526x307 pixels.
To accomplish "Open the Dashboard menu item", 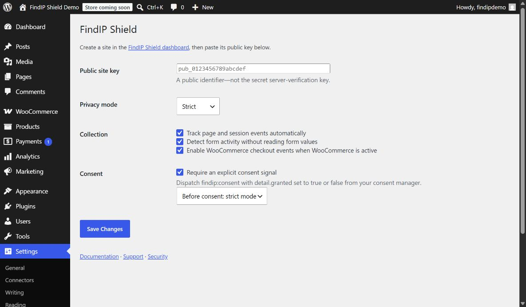I will 35,27.
